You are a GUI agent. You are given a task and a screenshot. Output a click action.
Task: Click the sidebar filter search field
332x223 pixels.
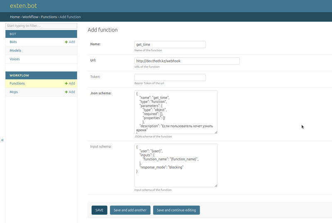(x=41, y=26)
